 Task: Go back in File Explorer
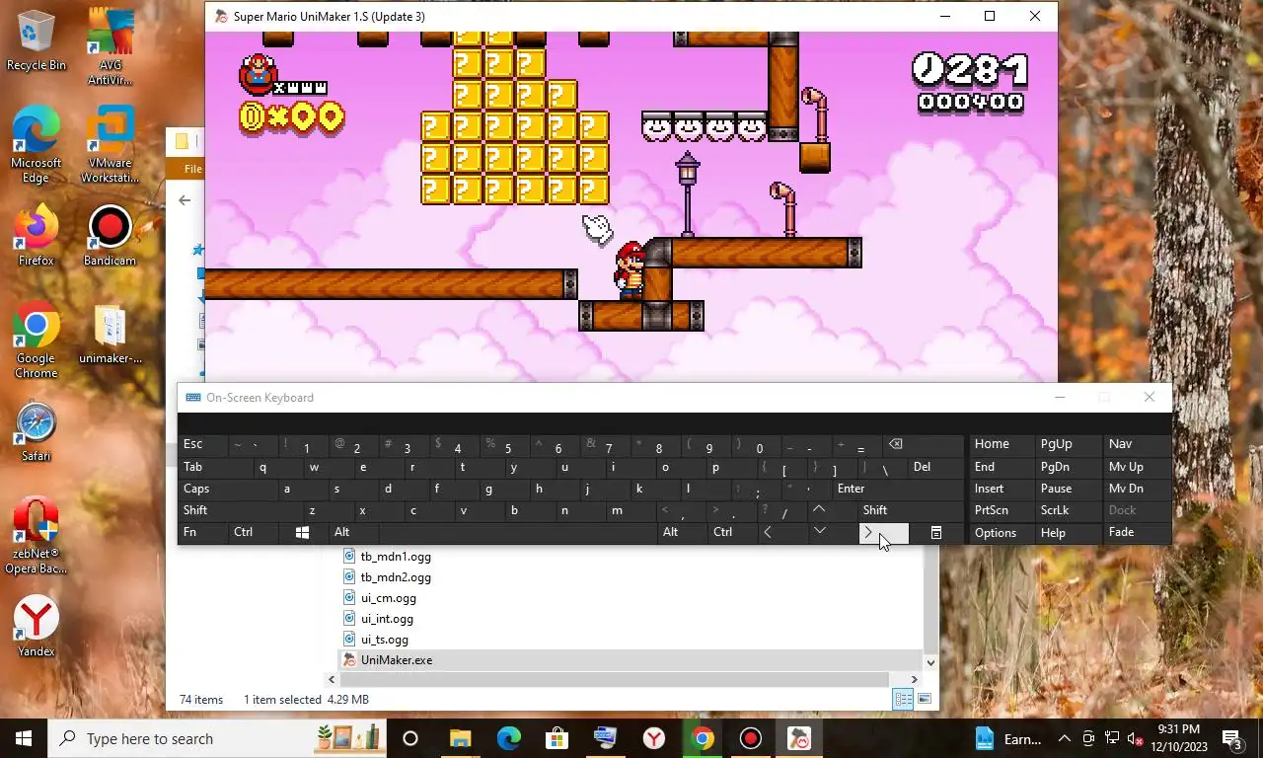(x=185, y=200)
